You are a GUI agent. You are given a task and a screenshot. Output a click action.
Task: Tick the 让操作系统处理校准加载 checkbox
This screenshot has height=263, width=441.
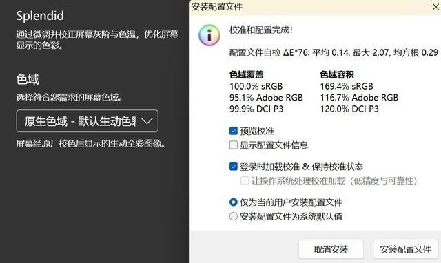(245, 180)
